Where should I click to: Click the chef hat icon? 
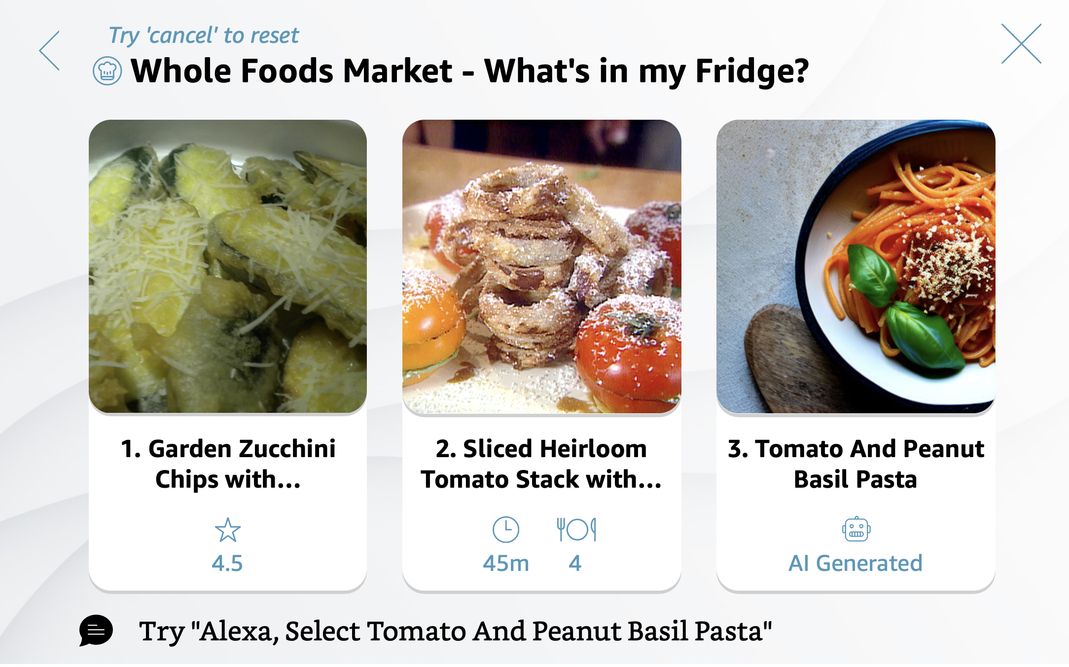click(107, 71)
